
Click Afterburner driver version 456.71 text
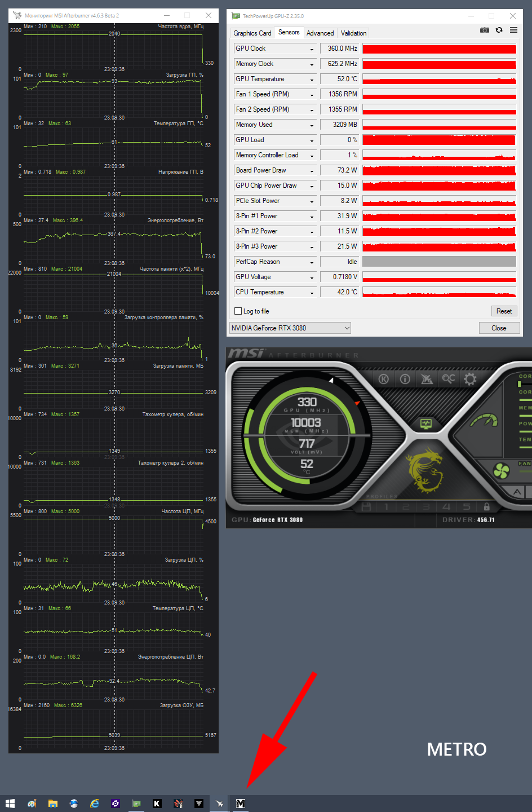tap(486, 520)
